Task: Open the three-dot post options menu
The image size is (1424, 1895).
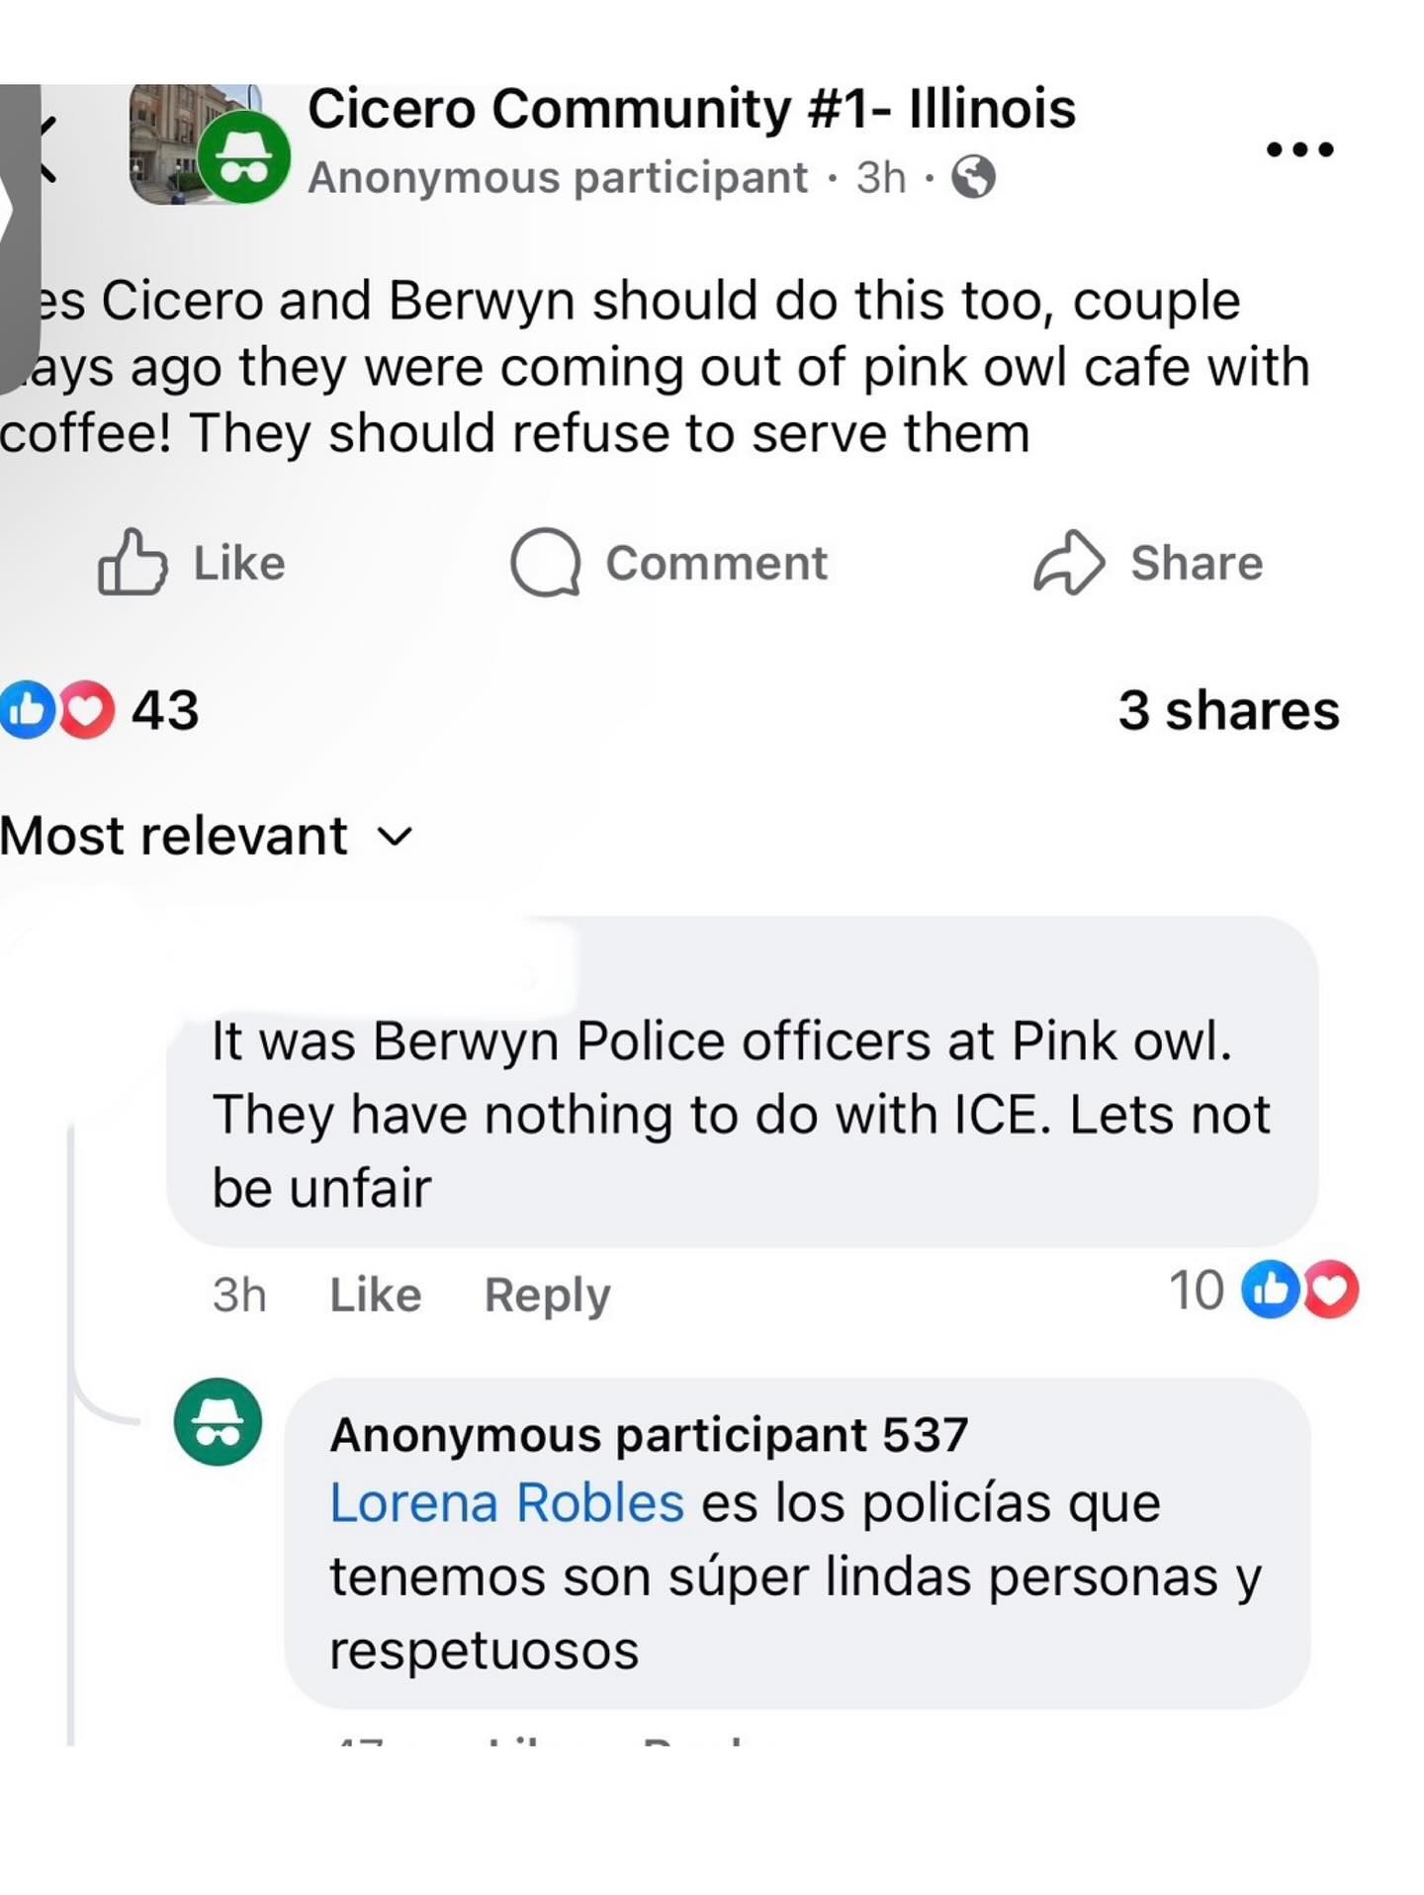Action: [x=1299, y=149]
